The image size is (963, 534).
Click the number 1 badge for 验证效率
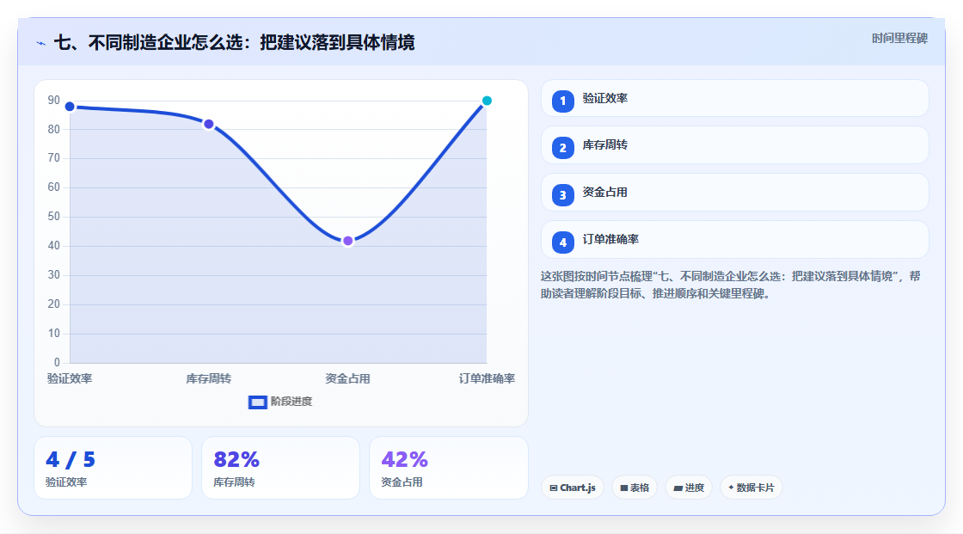[x=562, y=101]
